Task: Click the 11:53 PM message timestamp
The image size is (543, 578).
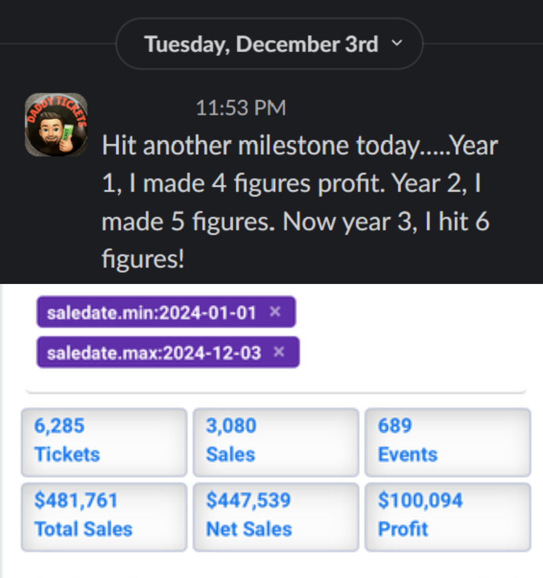Action: point(241,108)
